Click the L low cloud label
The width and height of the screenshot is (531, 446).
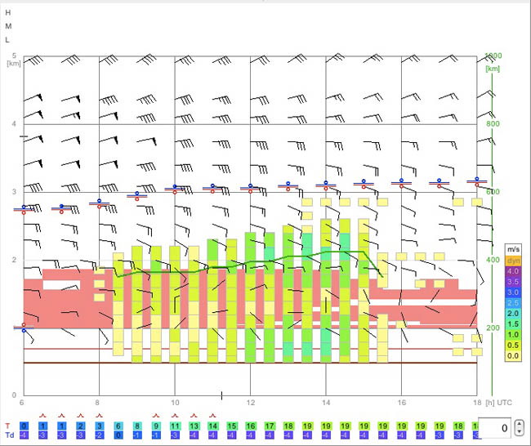[7, 40]
